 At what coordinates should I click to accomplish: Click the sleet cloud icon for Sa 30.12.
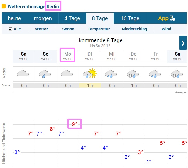point(177,74)
